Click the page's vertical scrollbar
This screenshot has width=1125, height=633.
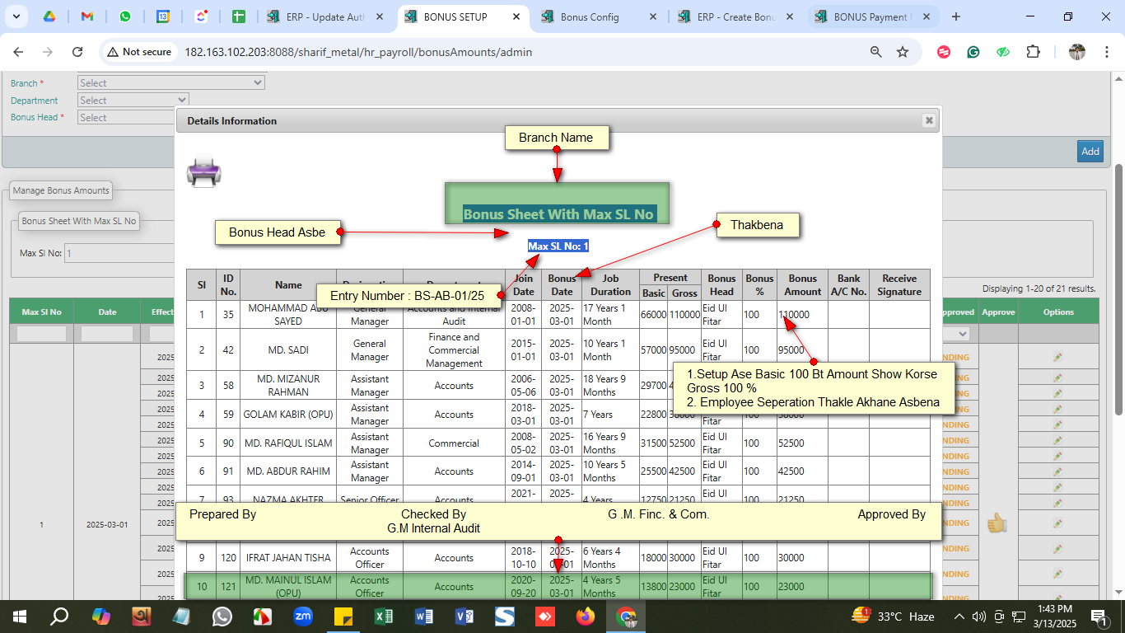click(1118, 288)
